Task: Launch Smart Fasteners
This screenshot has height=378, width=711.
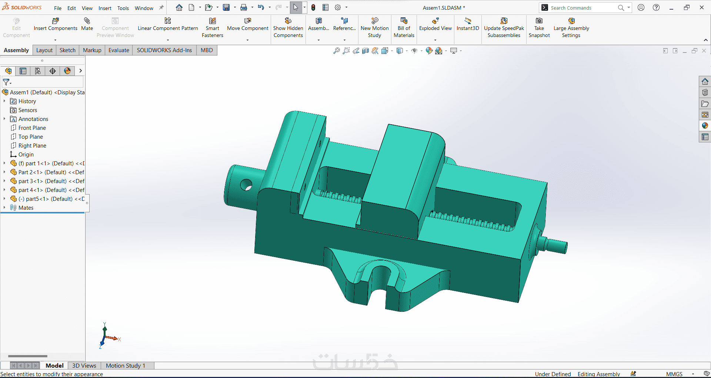Action: click(213, 28)
